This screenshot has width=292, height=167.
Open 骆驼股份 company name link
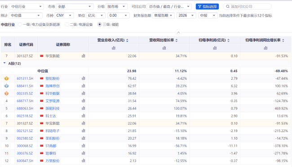point(53,78)
